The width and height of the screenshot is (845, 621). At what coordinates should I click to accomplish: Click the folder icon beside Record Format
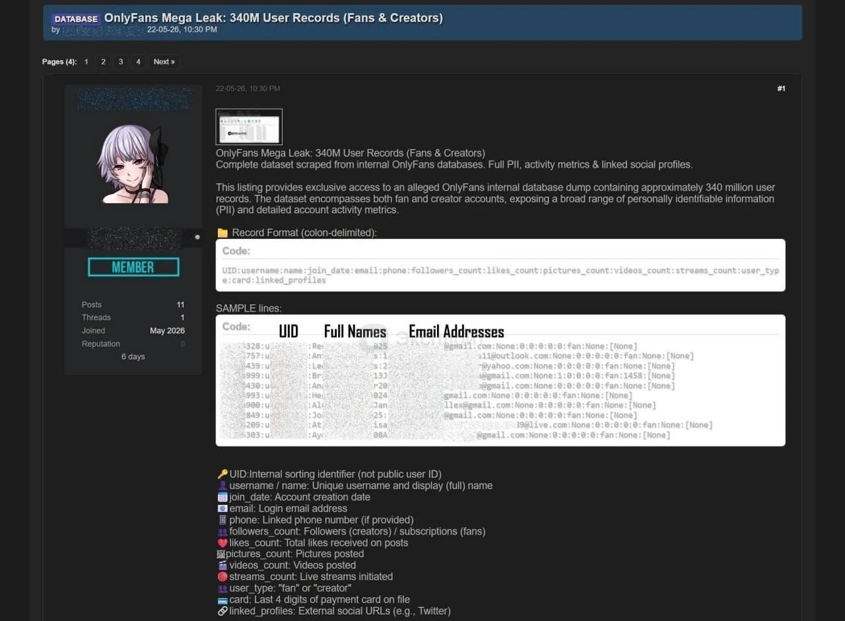pyautogui.click(x=222, y=233)
